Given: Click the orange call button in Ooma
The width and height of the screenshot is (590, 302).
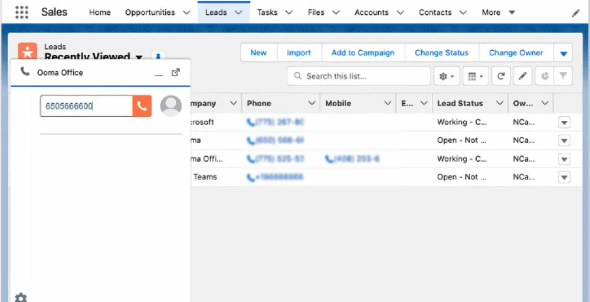Looking at the screenshot, I should [x=142, y=106].
